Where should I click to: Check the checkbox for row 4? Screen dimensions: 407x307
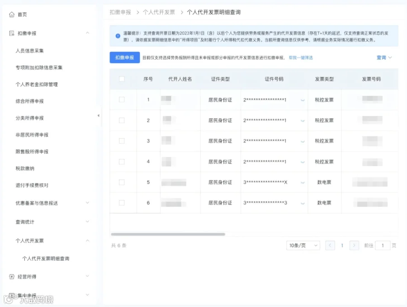(x=122, y=162)
